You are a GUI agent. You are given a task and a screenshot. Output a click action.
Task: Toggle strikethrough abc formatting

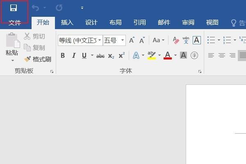[x=100, y=56]
